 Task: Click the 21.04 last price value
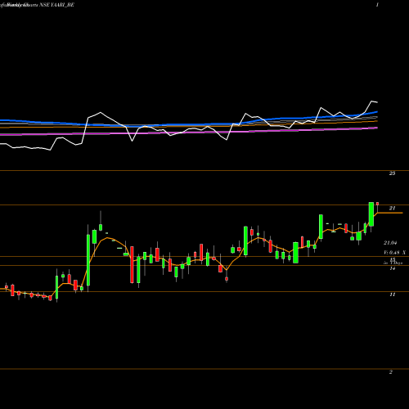[390, 243]
